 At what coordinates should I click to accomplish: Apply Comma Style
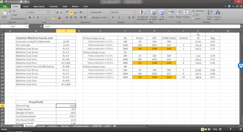click(123, 18)
